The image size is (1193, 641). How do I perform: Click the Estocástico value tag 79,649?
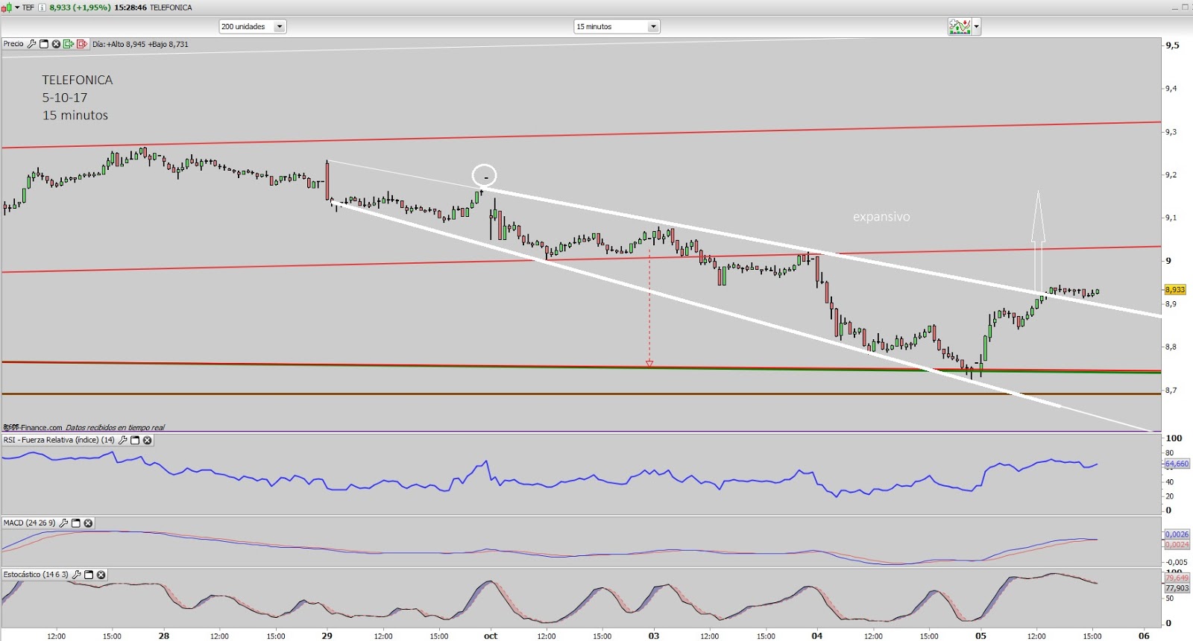point(1177,578)
